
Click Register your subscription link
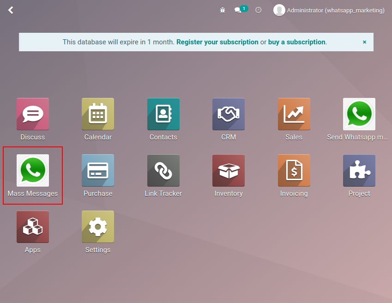pos(217,42)
